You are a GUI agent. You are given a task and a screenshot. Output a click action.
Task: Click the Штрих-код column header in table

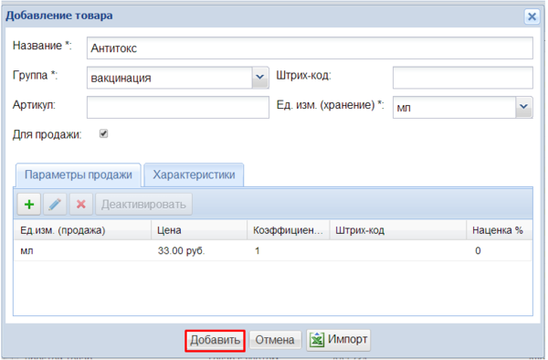(x=398, y=230)
